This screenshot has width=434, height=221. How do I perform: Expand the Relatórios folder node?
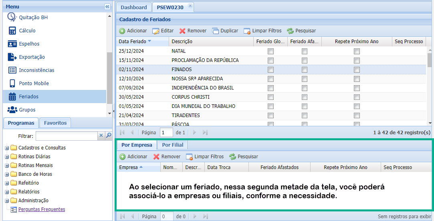tap(7, 192)
